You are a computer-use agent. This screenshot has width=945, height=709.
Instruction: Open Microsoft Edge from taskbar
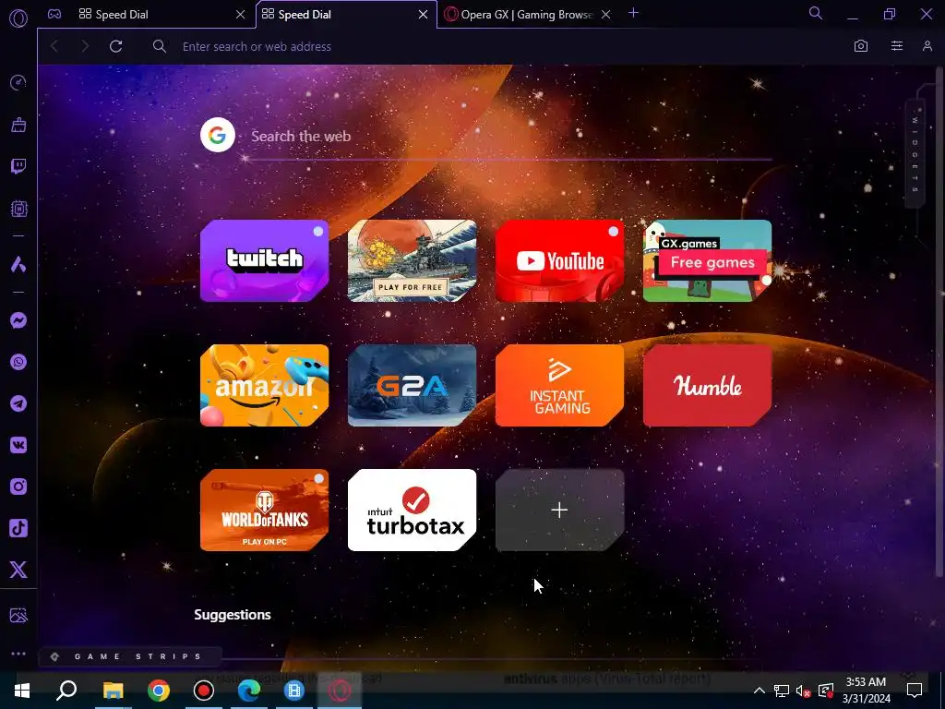click(x=248, y=691)
